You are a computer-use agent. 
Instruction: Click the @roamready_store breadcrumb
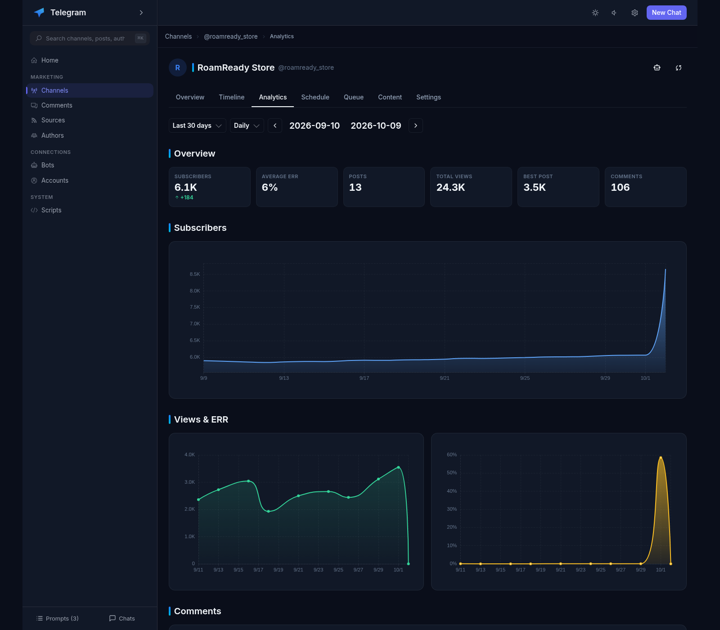tap(231, 36)
